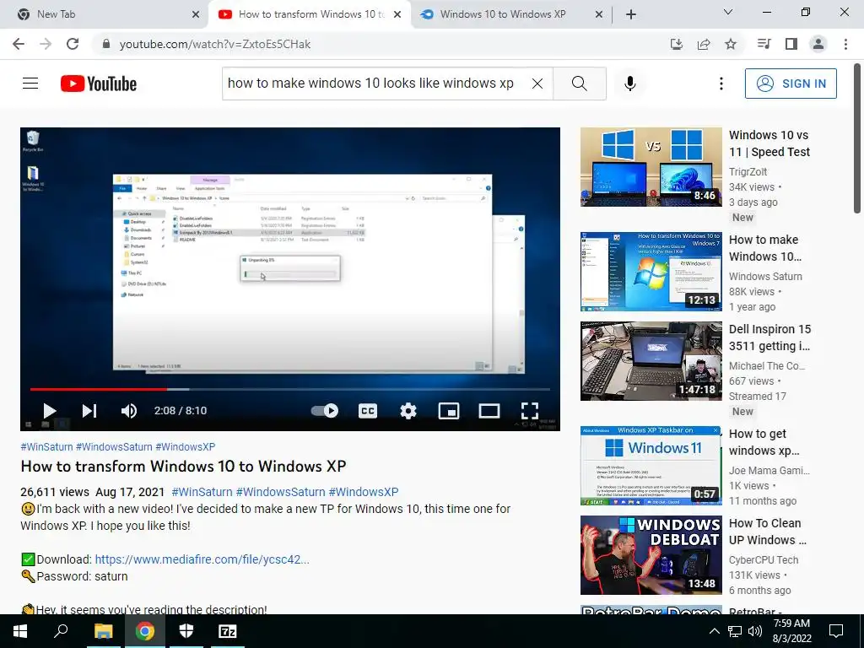Click the address bar URL
The height and width of the screenshot is (648, 864).
(x=215, y=44)
